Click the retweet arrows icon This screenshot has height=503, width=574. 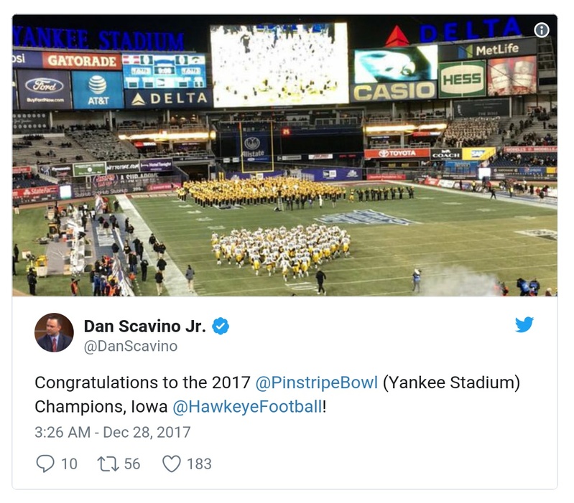pos(108,464)
